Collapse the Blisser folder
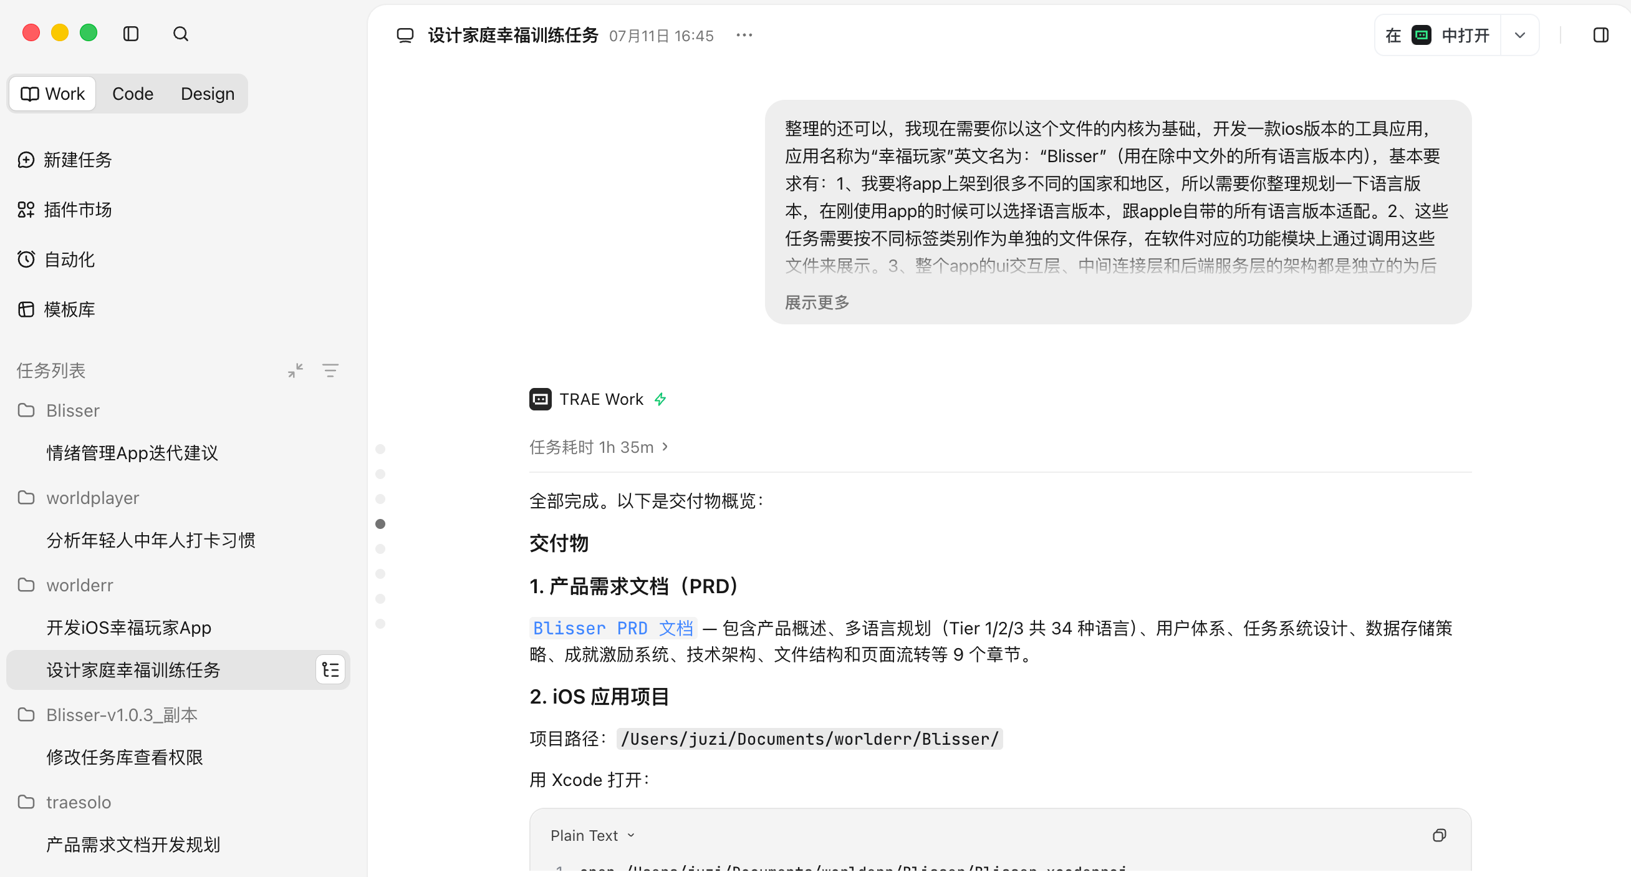The width and height of the screenshot is (1631, 877). [58, 410]
